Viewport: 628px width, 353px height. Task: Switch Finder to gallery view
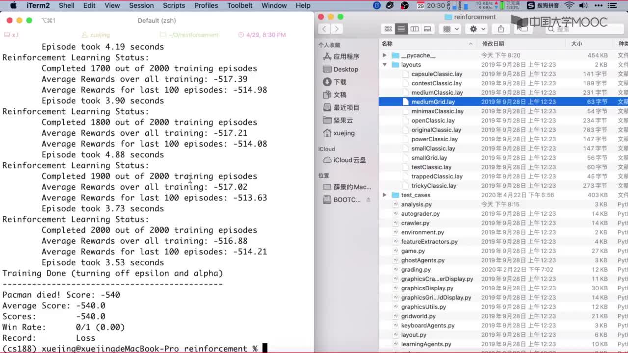click(x=427, y=29)
